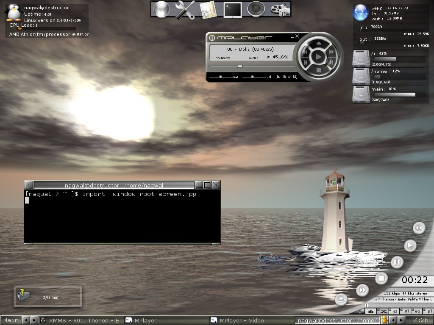Image resolution: width=434 pixels, height=325 pixels.
Task: Open MPlayer equalizer bars icon
Action: (284, 77)
